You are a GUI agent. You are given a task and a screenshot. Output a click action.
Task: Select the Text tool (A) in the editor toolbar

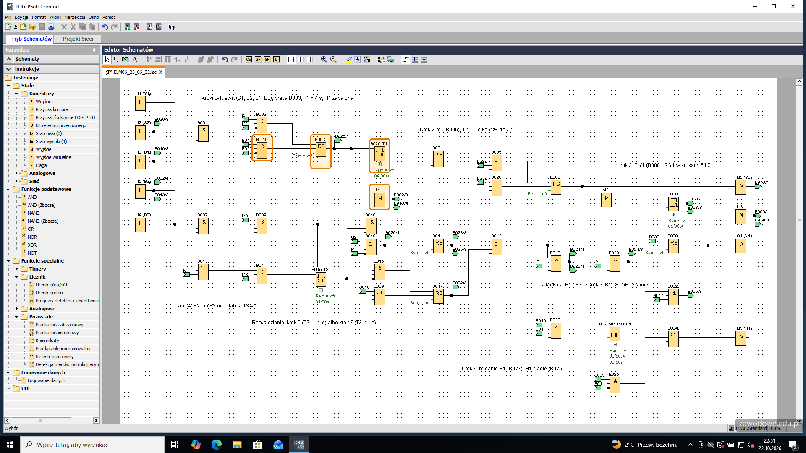[x=135, y=60]
